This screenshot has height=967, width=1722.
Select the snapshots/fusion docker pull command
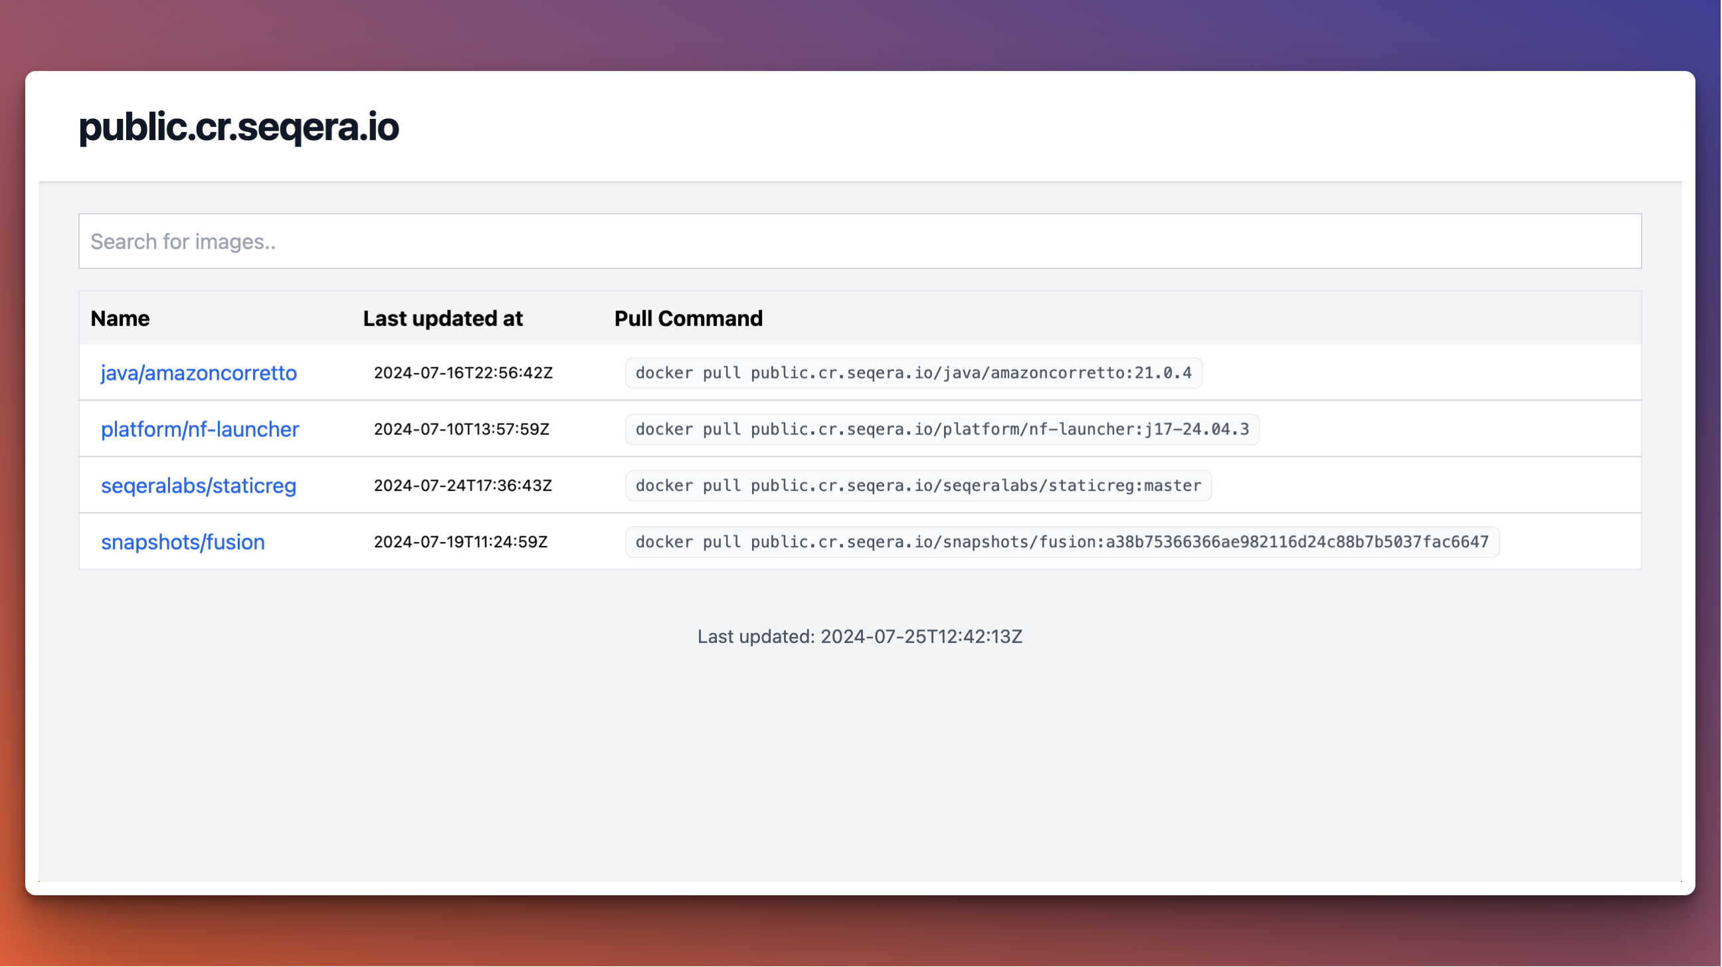(1062, 542)
